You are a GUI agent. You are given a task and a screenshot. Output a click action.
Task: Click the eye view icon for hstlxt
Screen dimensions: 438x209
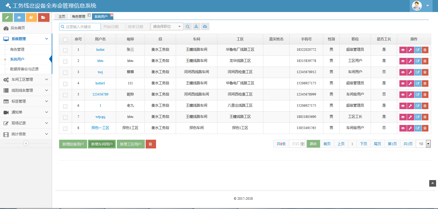(x=403, y=50)
